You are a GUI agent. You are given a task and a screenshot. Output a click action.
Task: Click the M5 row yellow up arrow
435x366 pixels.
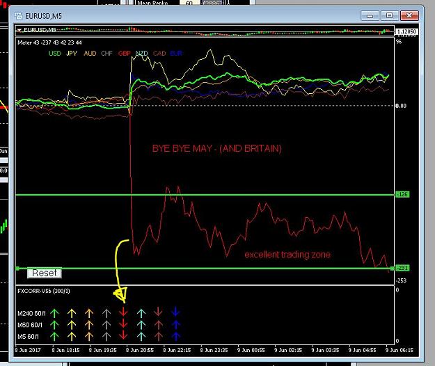point(72,337)
